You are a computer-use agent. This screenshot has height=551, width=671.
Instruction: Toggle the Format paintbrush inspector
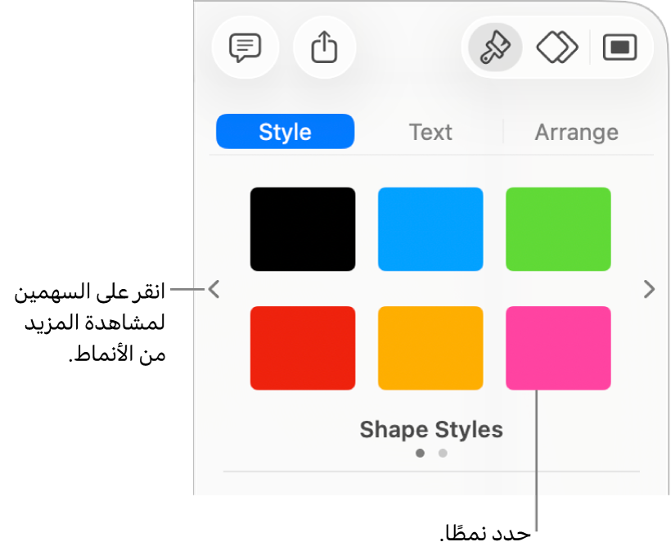pos(495,47)
